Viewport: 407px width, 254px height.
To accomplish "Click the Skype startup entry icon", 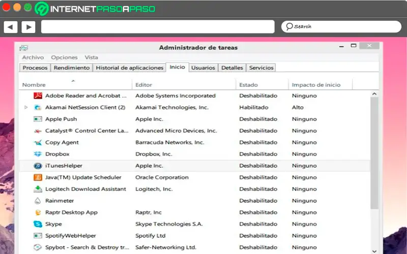I will click(x=38, y=224).
